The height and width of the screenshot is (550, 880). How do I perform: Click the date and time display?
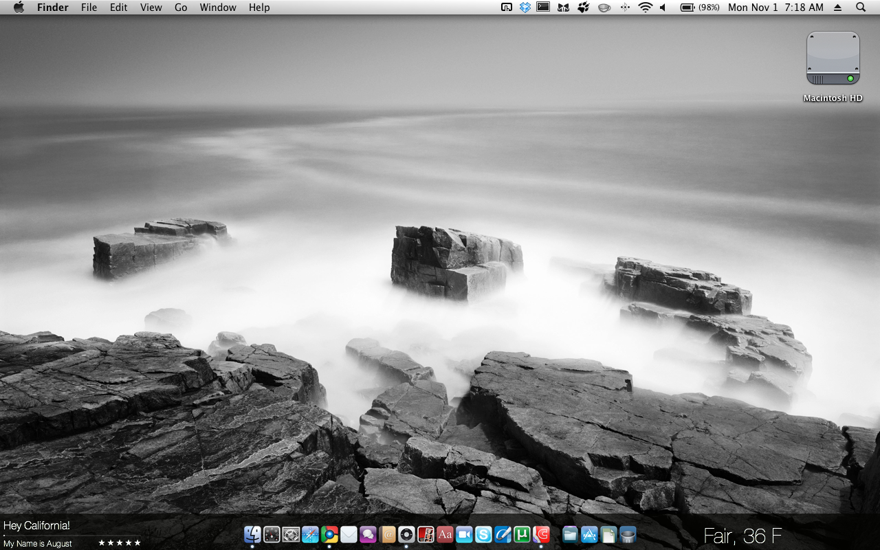(x=775, y=8)
